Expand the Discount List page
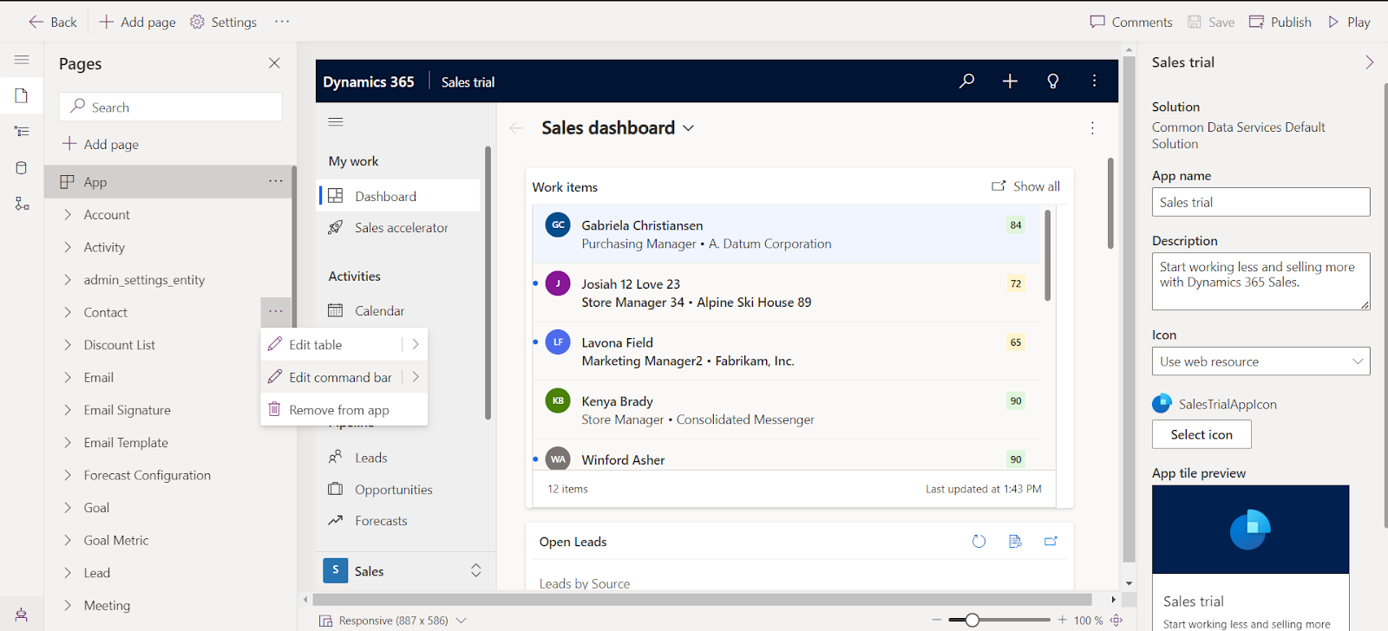1388x631 pixels. (x=68, y=345)
